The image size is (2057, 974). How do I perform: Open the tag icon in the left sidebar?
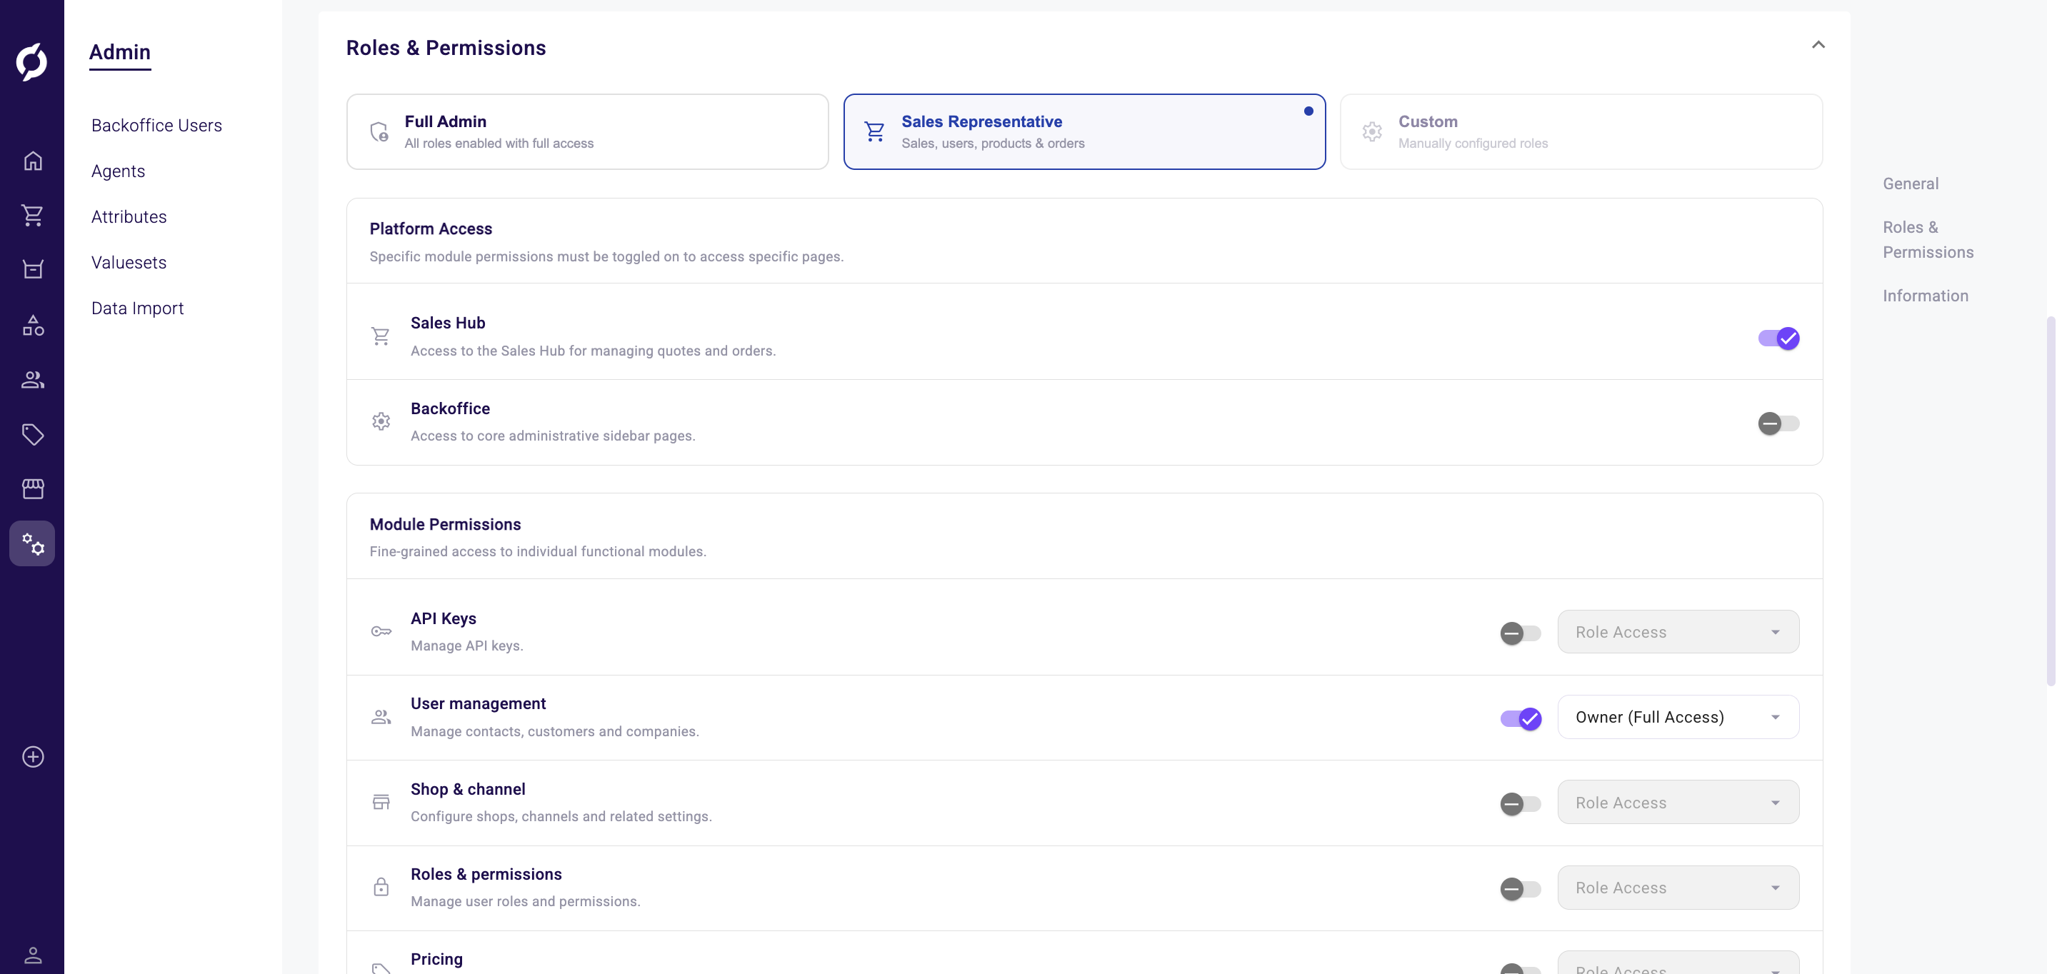33,434
